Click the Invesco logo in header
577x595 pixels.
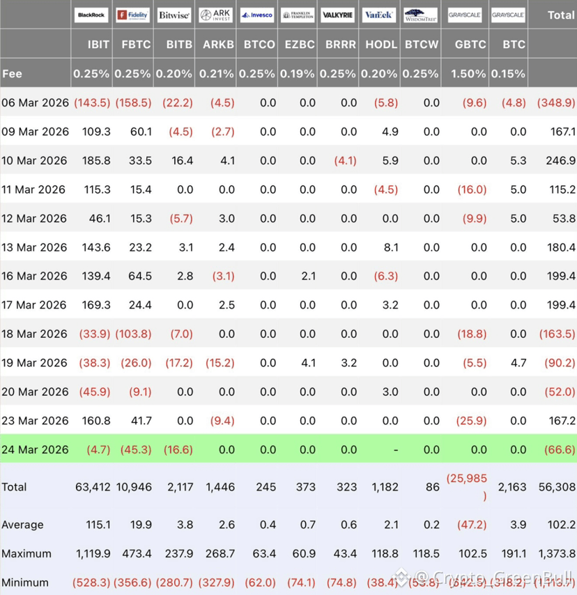point(257,15)
